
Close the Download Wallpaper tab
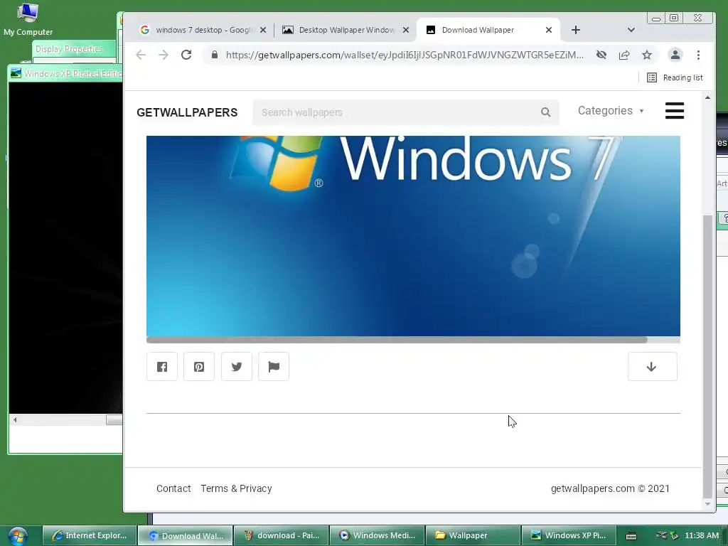[549, 30]
